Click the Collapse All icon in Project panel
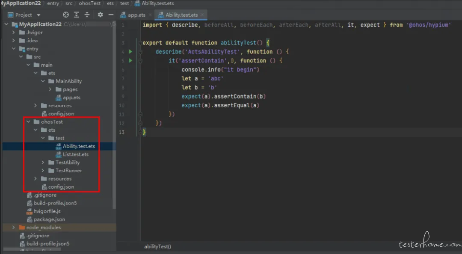The image size is (462, 254). click(x=87, y=15)
